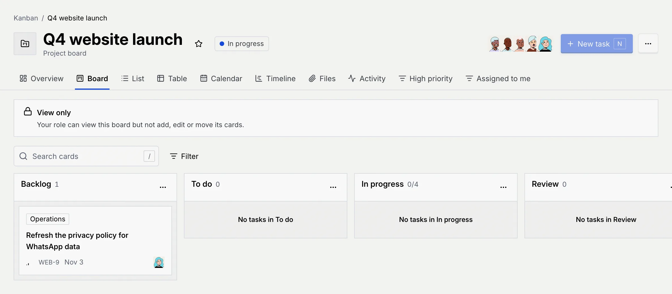The image size is (672, 294).
Task: Select the Assigned to me filter tab
Action: (498, 79)
